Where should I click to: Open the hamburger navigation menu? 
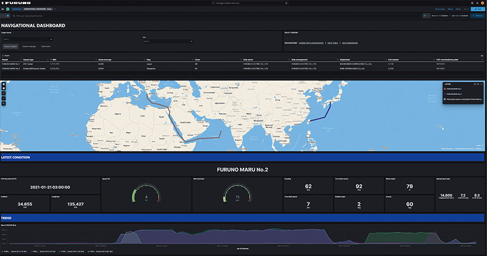[x=3, y=9]
